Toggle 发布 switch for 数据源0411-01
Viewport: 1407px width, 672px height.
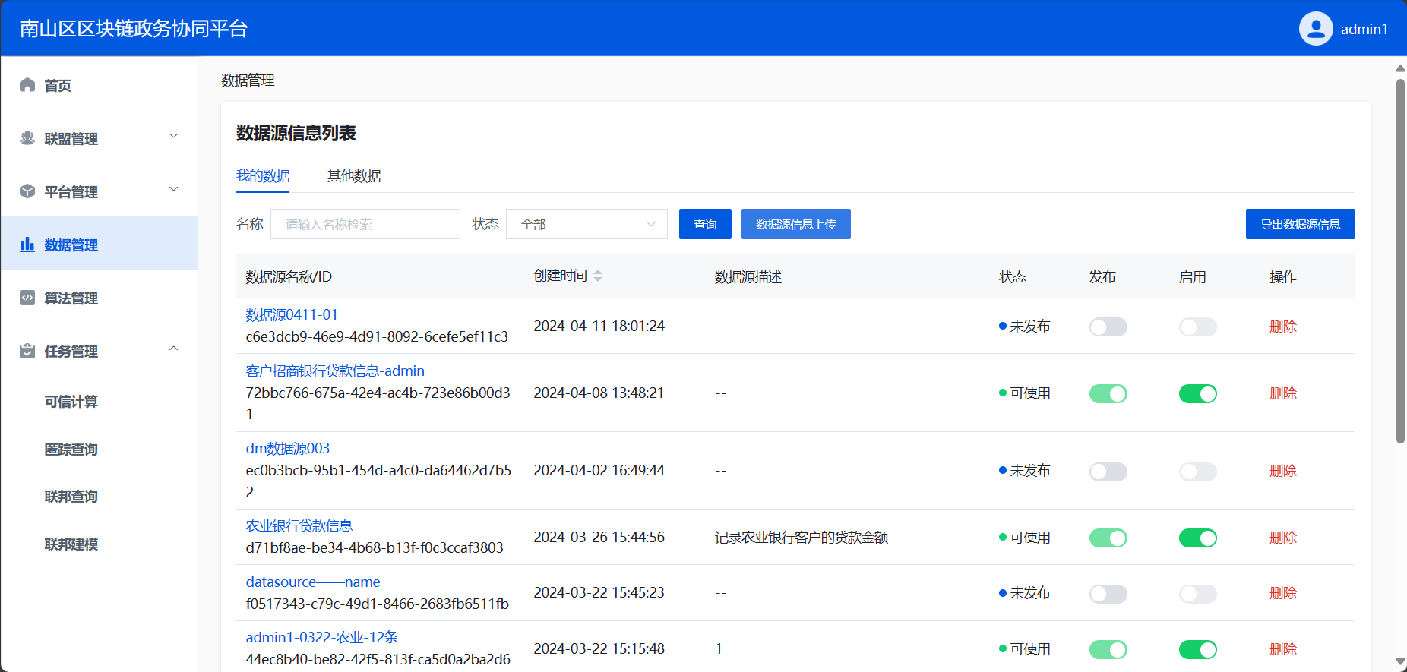coord(1108,327)
